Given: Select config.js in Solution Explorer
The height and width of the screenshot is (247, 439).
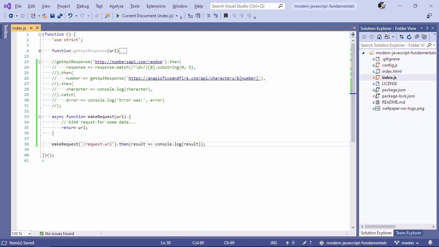Looking at the screenshot, I should [390, 65].
